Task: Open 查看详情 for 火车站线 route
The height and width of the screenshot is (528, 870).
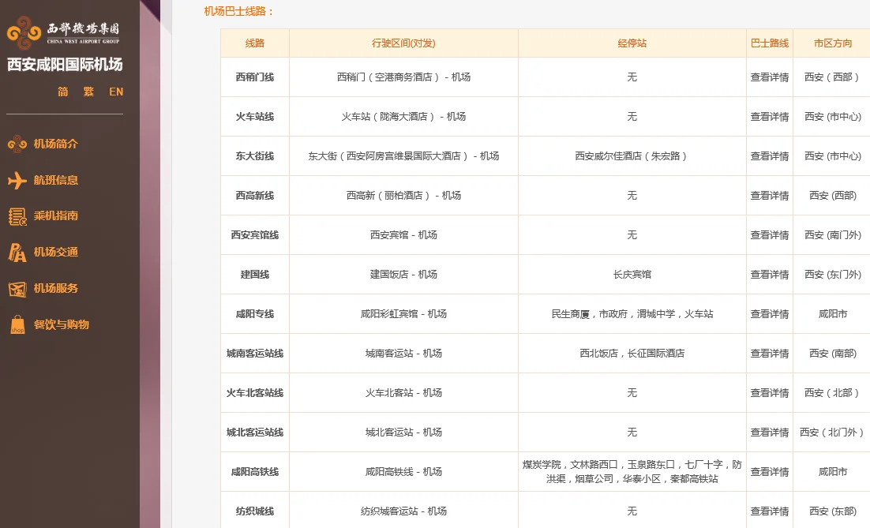Action: coord(769,116)
